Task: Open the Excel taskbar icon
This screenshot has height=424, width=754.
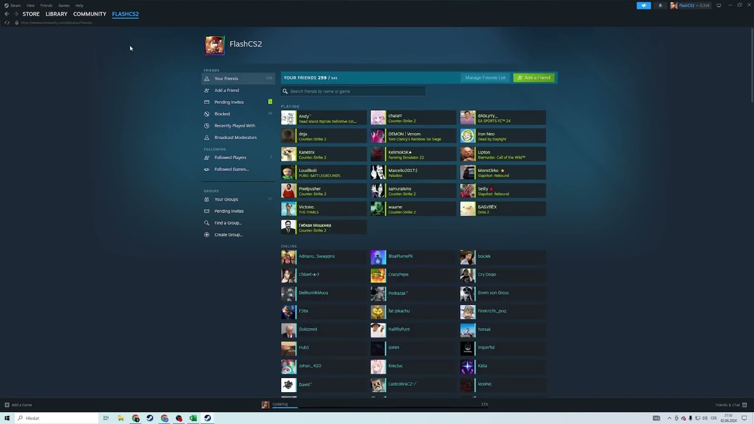Action: pyautogui.click(x=193, y=418)
